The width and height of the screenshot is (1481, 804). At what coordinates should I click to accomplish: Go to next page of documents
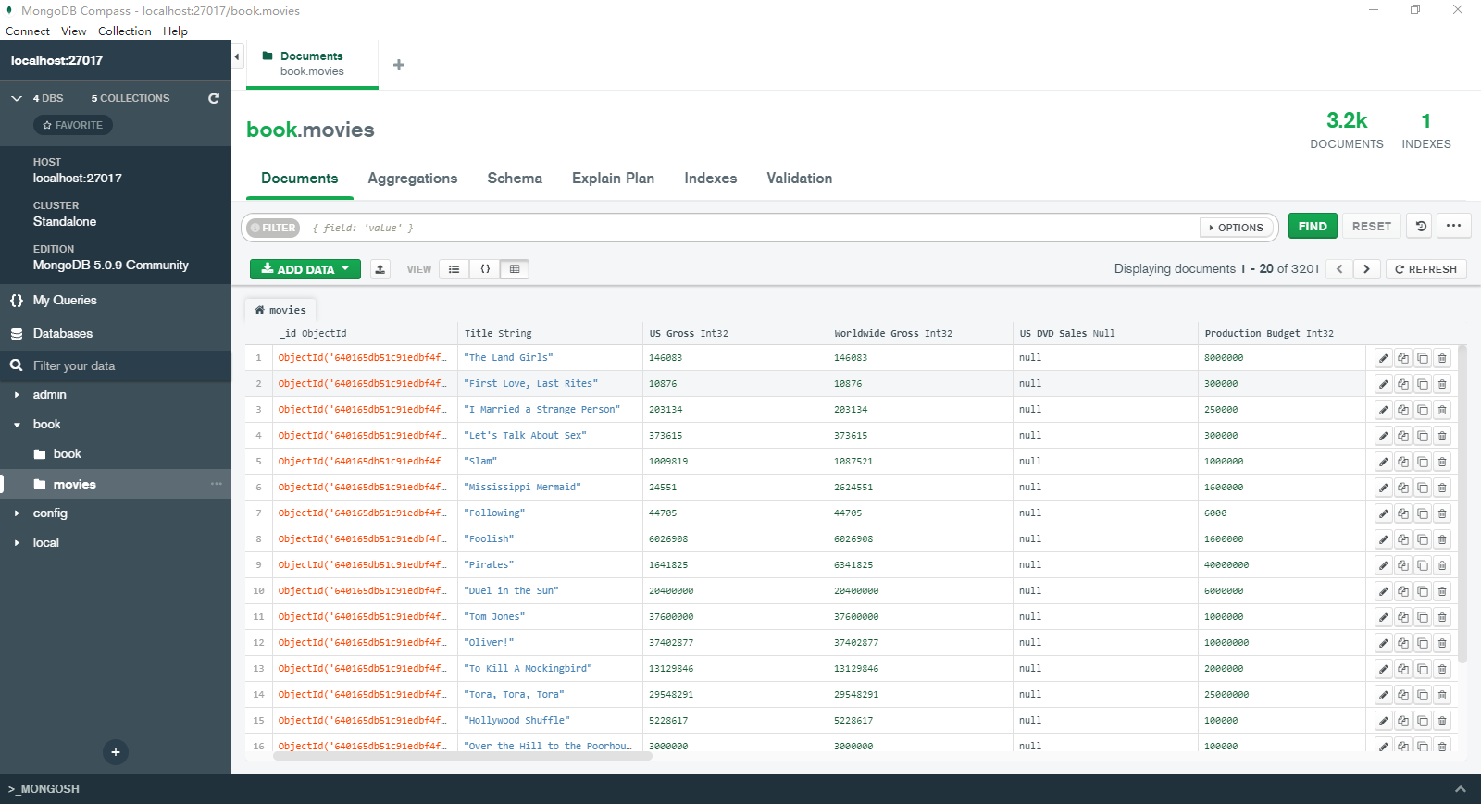(x=1366, y=269)
